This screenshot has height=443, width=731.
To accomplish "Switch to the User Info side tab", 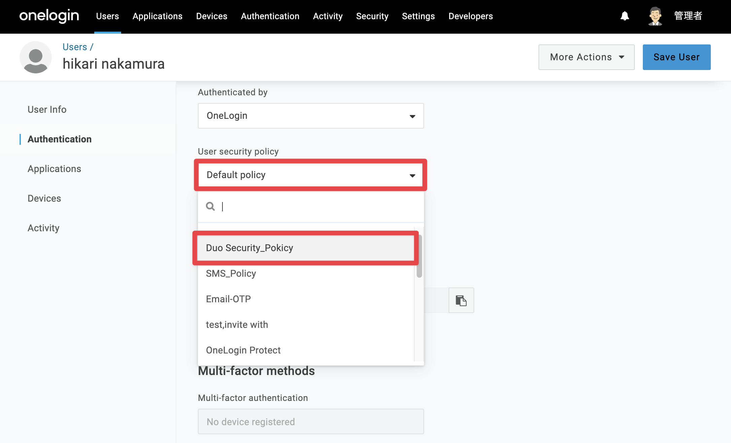I will click(x=47, y=109).
